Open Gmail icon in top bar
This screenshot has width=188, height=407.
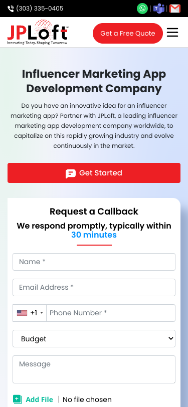[175, 9]
